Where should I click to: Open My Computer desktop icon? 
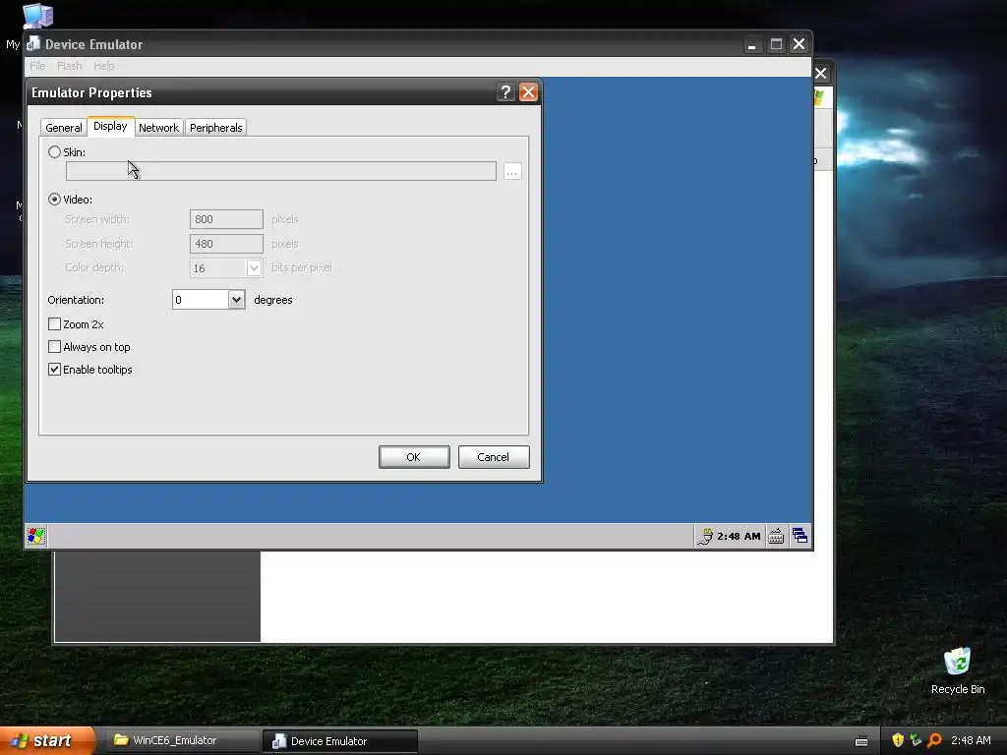pos(36,16)
